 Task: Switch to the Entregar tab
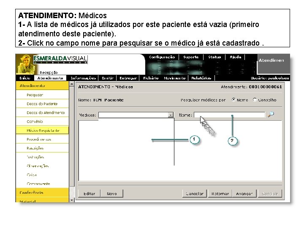coord(128,78)
